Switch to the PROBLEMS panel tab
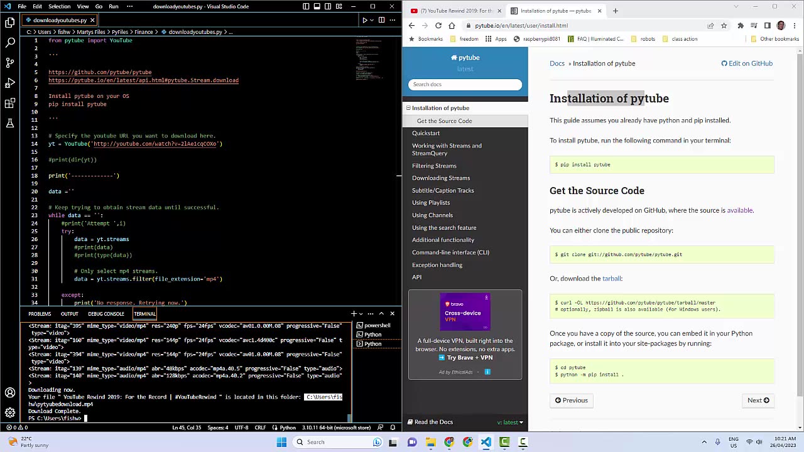Image resolution: width=804 pixels, height=452 pixels. [x=40, y=314]
